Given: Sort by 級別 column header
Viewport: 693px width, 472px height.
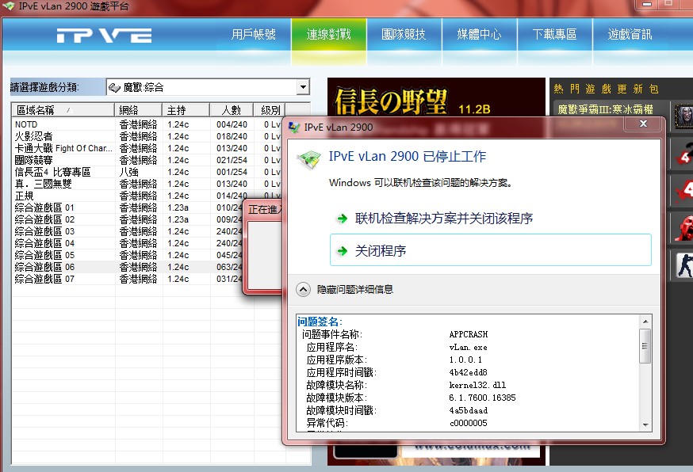Looking at the screenshot, I should pyautogui.click(x=269, y=109).
